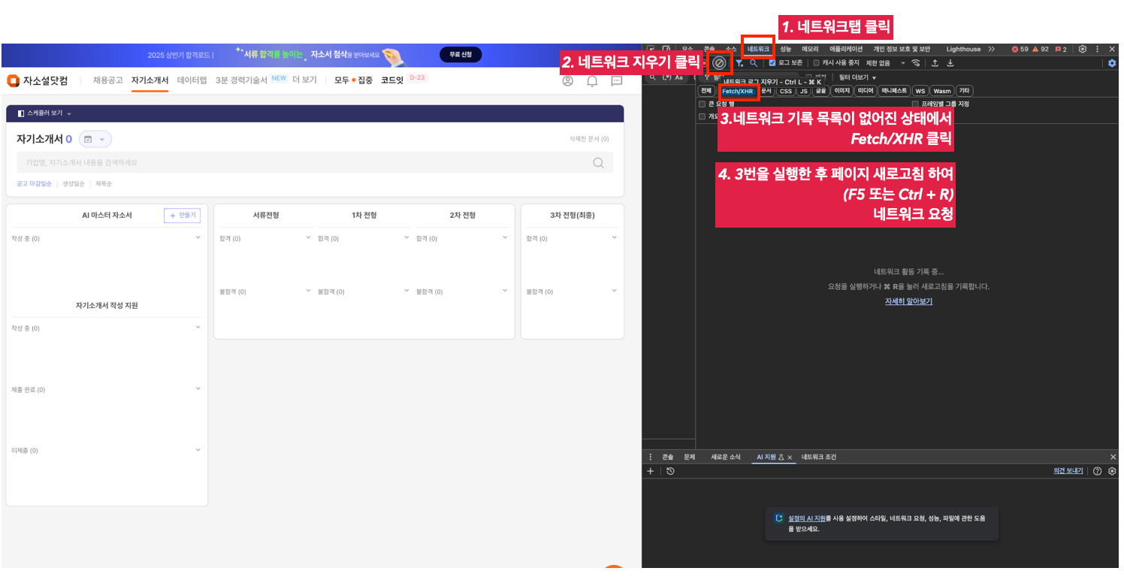1124x583 pixels.
Task: Click the 무료 신청 banner button
Action: click(x=460, y=55)
